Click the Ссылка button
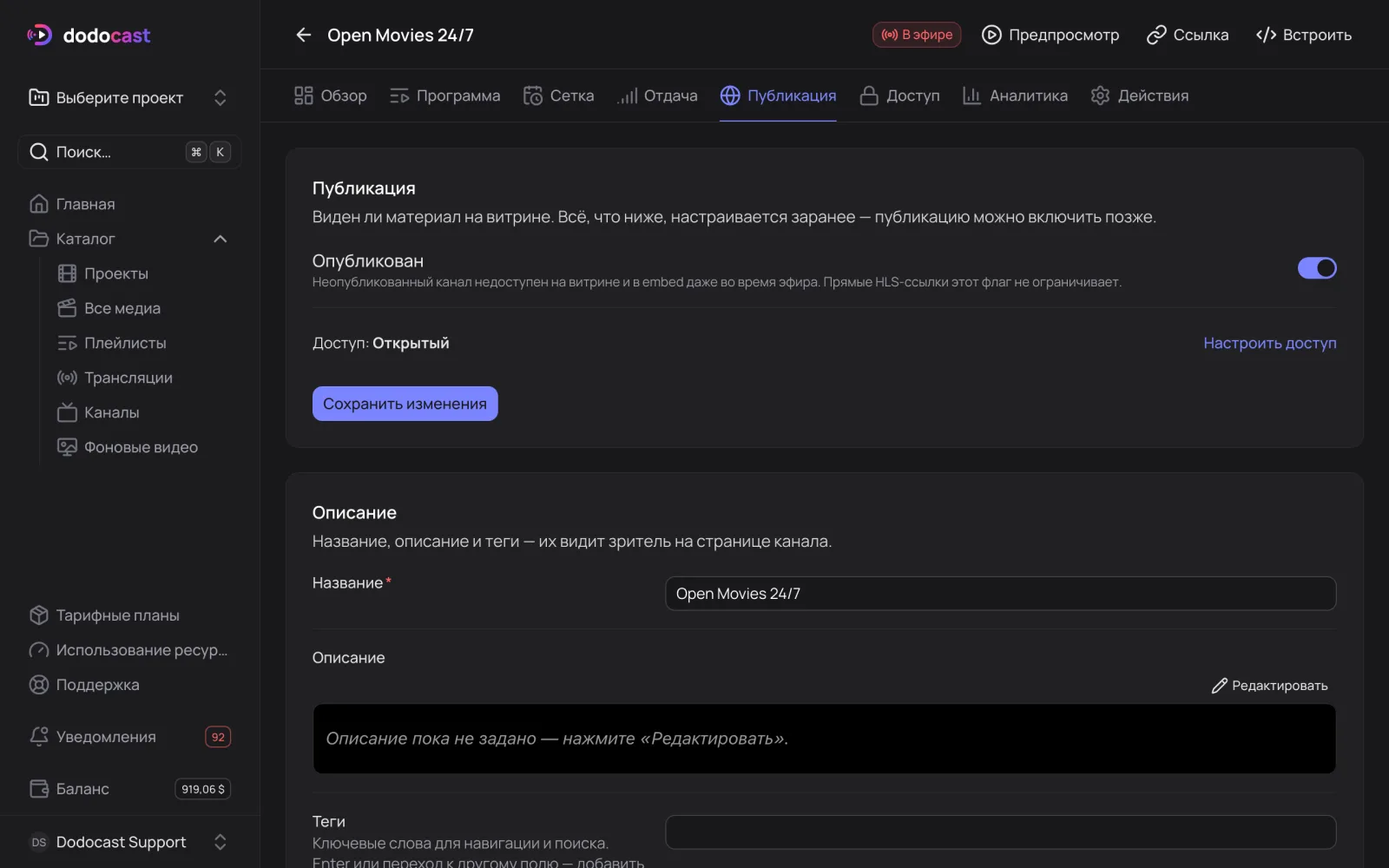 (x=1188, y=35)
